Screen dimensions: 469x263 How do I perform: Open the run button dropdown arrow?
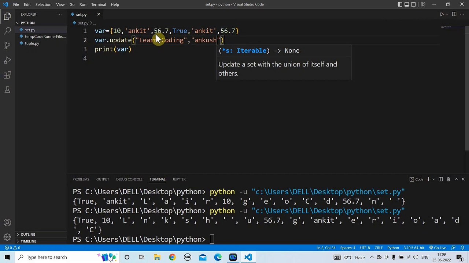click(x=447, y=14)
